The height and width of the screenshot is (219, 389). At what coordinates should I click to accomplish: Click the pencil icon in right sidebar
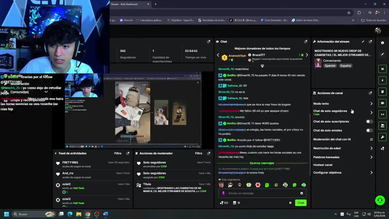click(383, 54)
